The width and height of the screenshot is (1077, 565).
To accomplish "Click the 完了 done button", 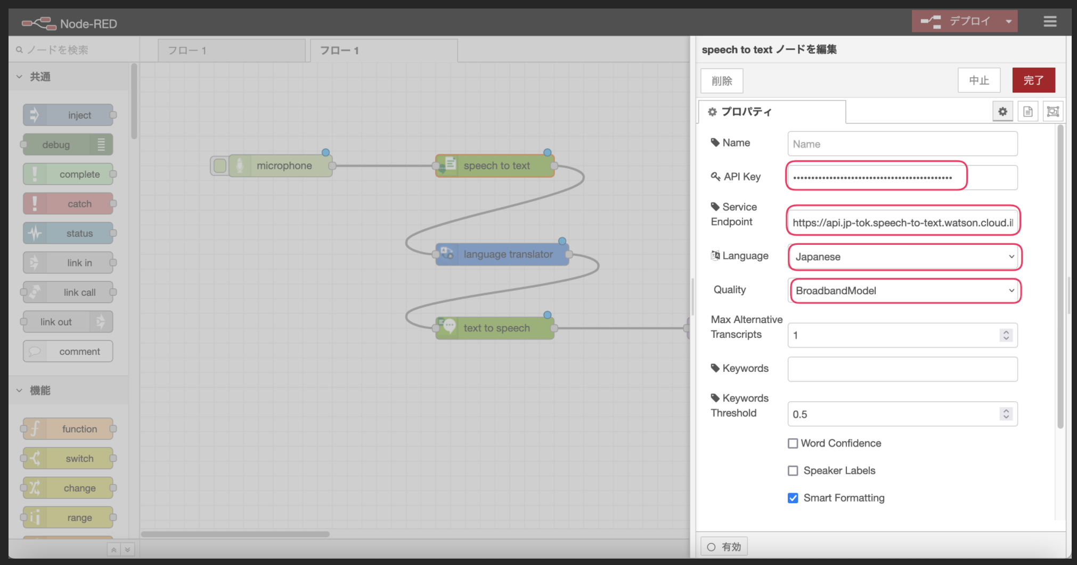I will pos(1033,80).
